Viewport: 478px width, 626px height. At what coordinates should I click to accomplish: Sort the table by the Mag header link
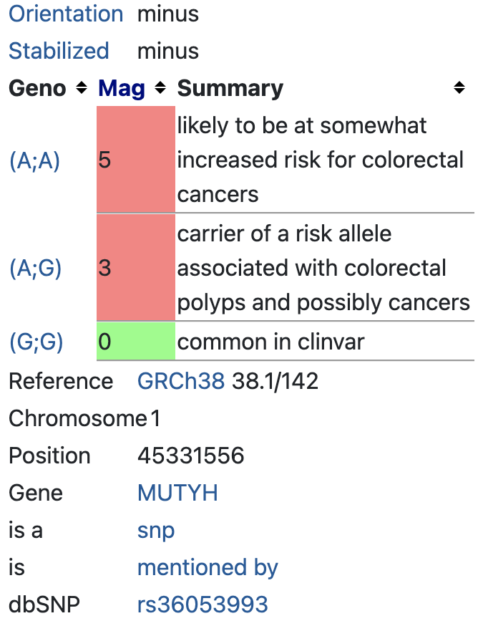[x=122, y=88]
